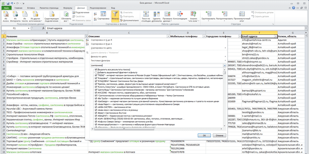Uncheck '«КВАДРАТ» - Керамическая плитка' item
Screen dimensions: 309x154
click(96, 116)
